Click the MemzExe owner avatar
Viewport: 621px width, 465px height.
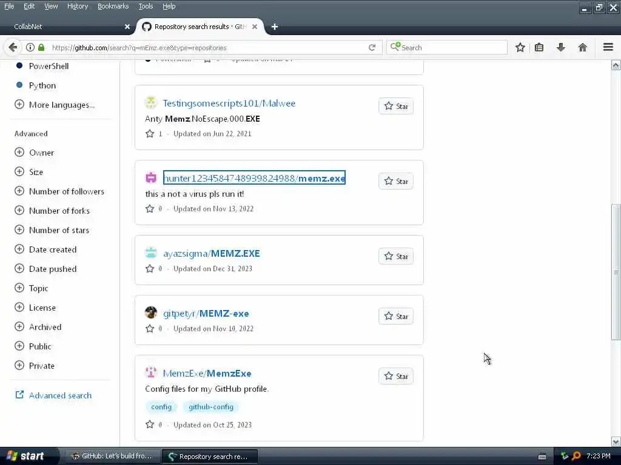(151, 372)
